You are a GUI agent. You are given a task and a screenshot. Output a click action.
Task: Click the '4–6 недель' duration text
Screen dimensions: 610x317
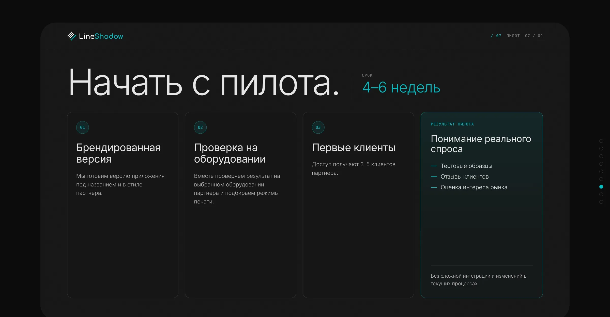point(401,87)
